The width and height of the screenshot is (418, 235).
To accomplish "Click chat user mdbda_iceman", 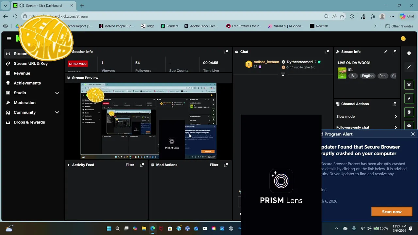I will [x=266, y=62].
